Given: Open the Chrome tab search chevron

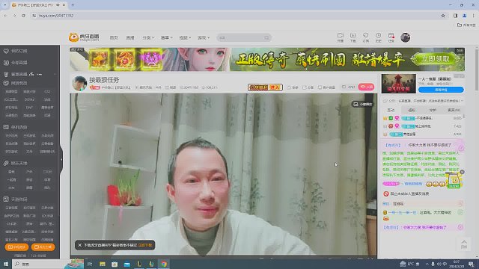Looking at the screenshot, I should (x=5, y=5).
